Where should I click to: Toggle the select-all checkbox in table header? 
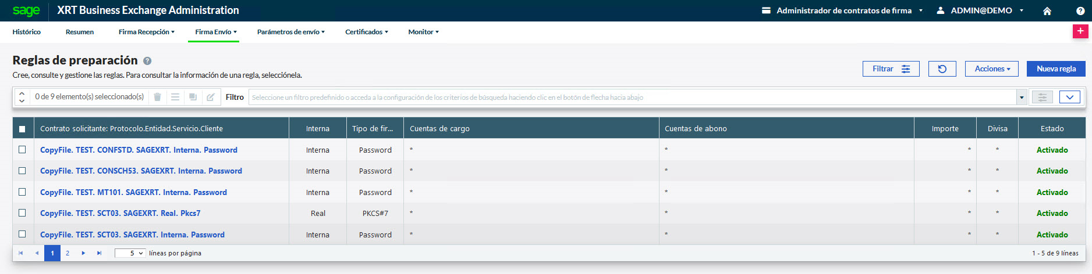click(22, 129)
